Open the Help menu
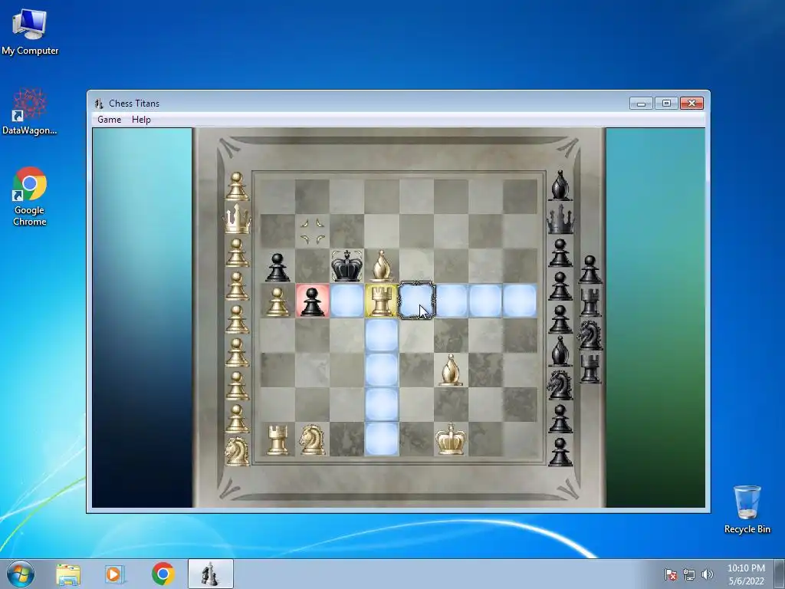 click(x=141, y=119)
